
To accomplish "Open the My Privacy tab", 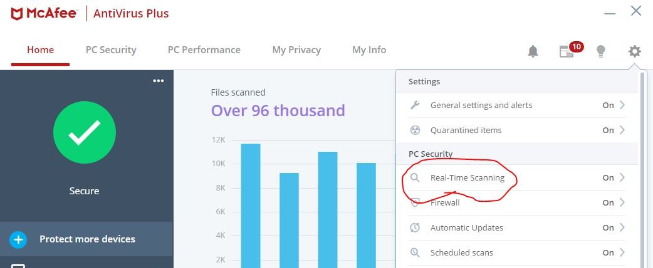I will (296, 50).
